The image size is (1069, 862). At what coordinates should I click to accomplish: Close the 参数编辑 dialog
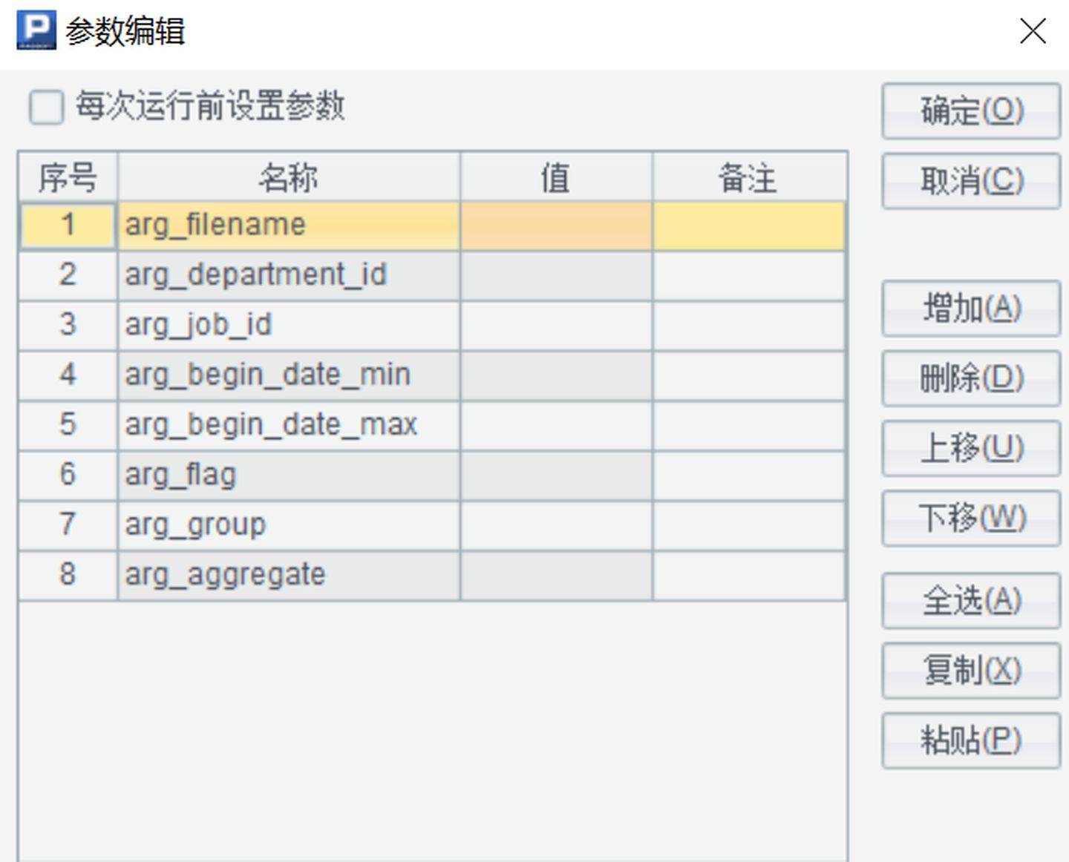1033,31
